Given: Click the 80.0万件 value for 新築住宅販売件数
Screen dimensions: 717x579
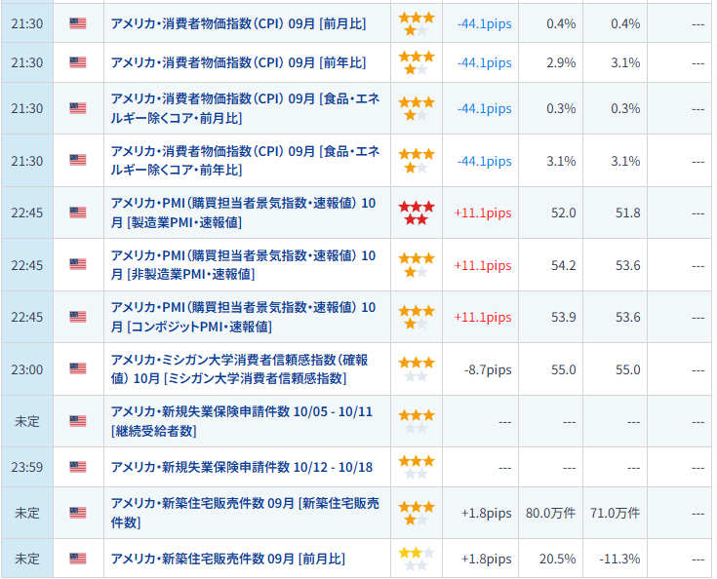Looking at the screenshot, I should pyautogui.click(x=551, y=512).
